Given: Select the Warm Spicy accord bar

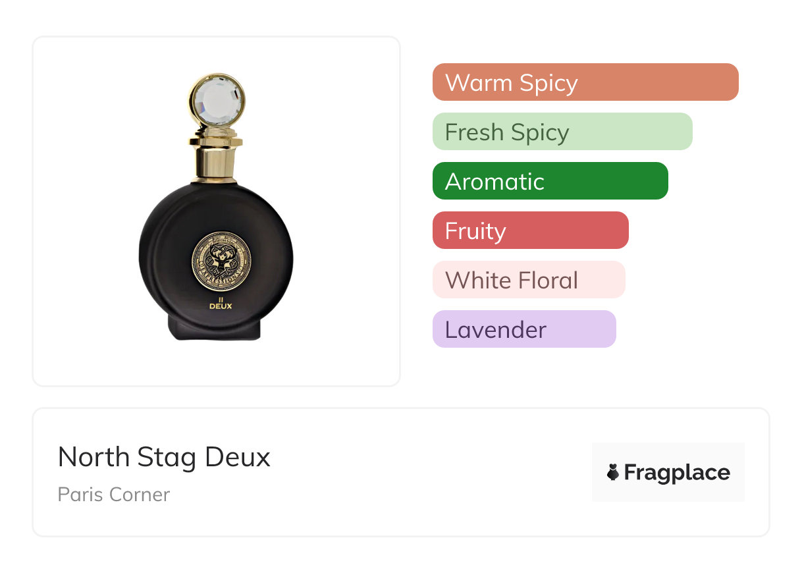Looking at the screenshot, I should (585, 82).
